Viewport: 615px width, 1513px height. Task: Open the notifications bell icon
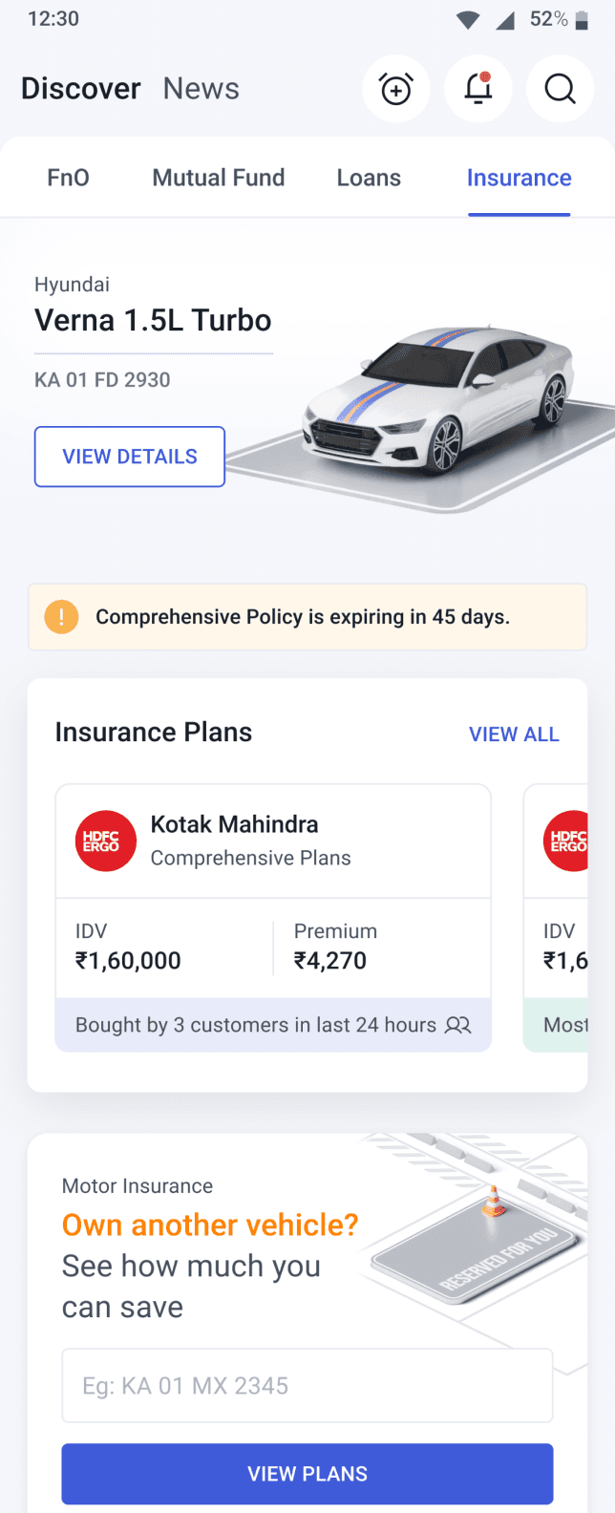click(478, 89)
